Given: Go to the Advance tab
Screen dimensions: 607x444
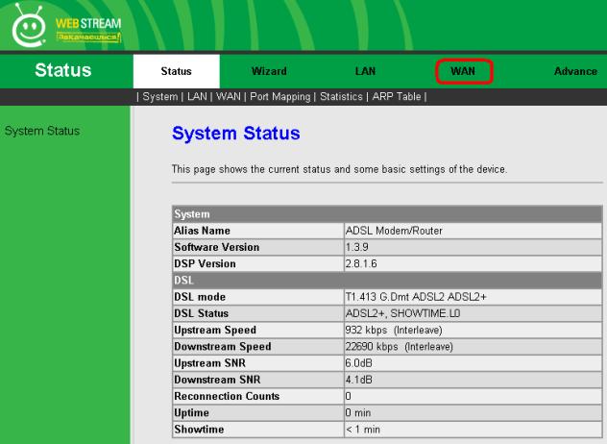Looking at the screenshot, I should [575, 71].
